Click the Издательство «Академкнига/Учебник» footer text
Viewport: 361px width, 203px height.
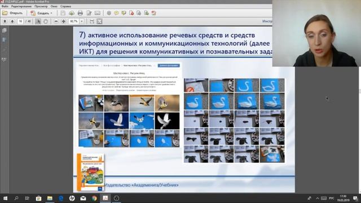[142, 185]
